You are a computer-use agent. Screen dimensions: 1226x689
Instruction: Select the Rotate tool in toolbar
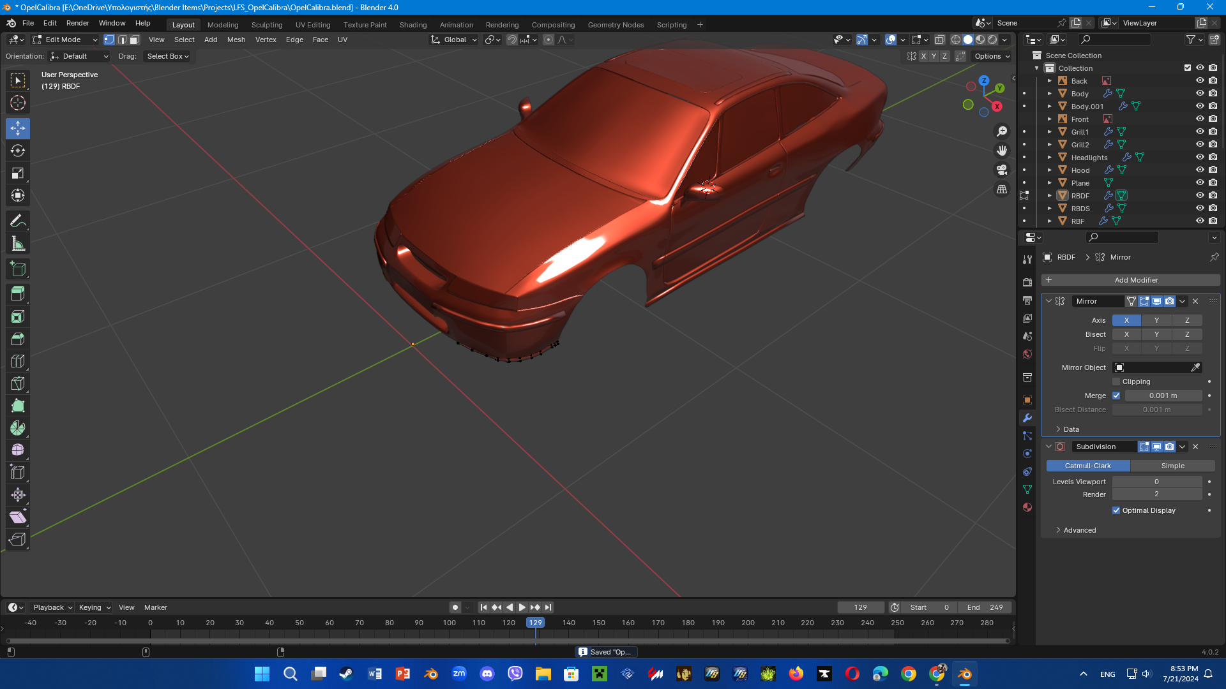tap(18, 151)
